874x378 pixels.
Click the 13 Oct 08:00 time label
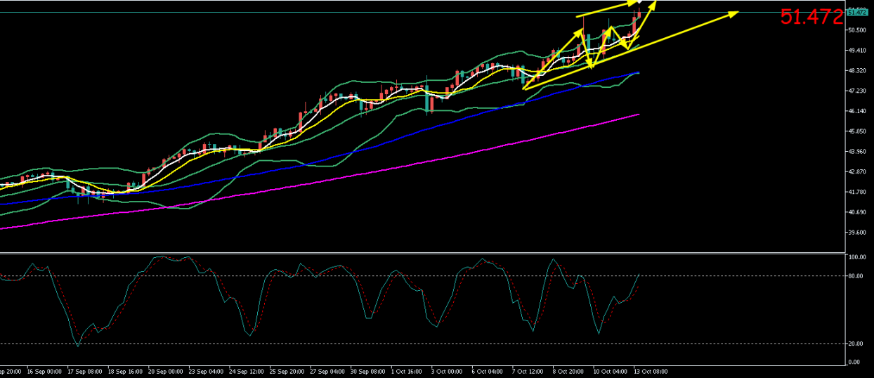pyautogui.click(x=651, y=371)
